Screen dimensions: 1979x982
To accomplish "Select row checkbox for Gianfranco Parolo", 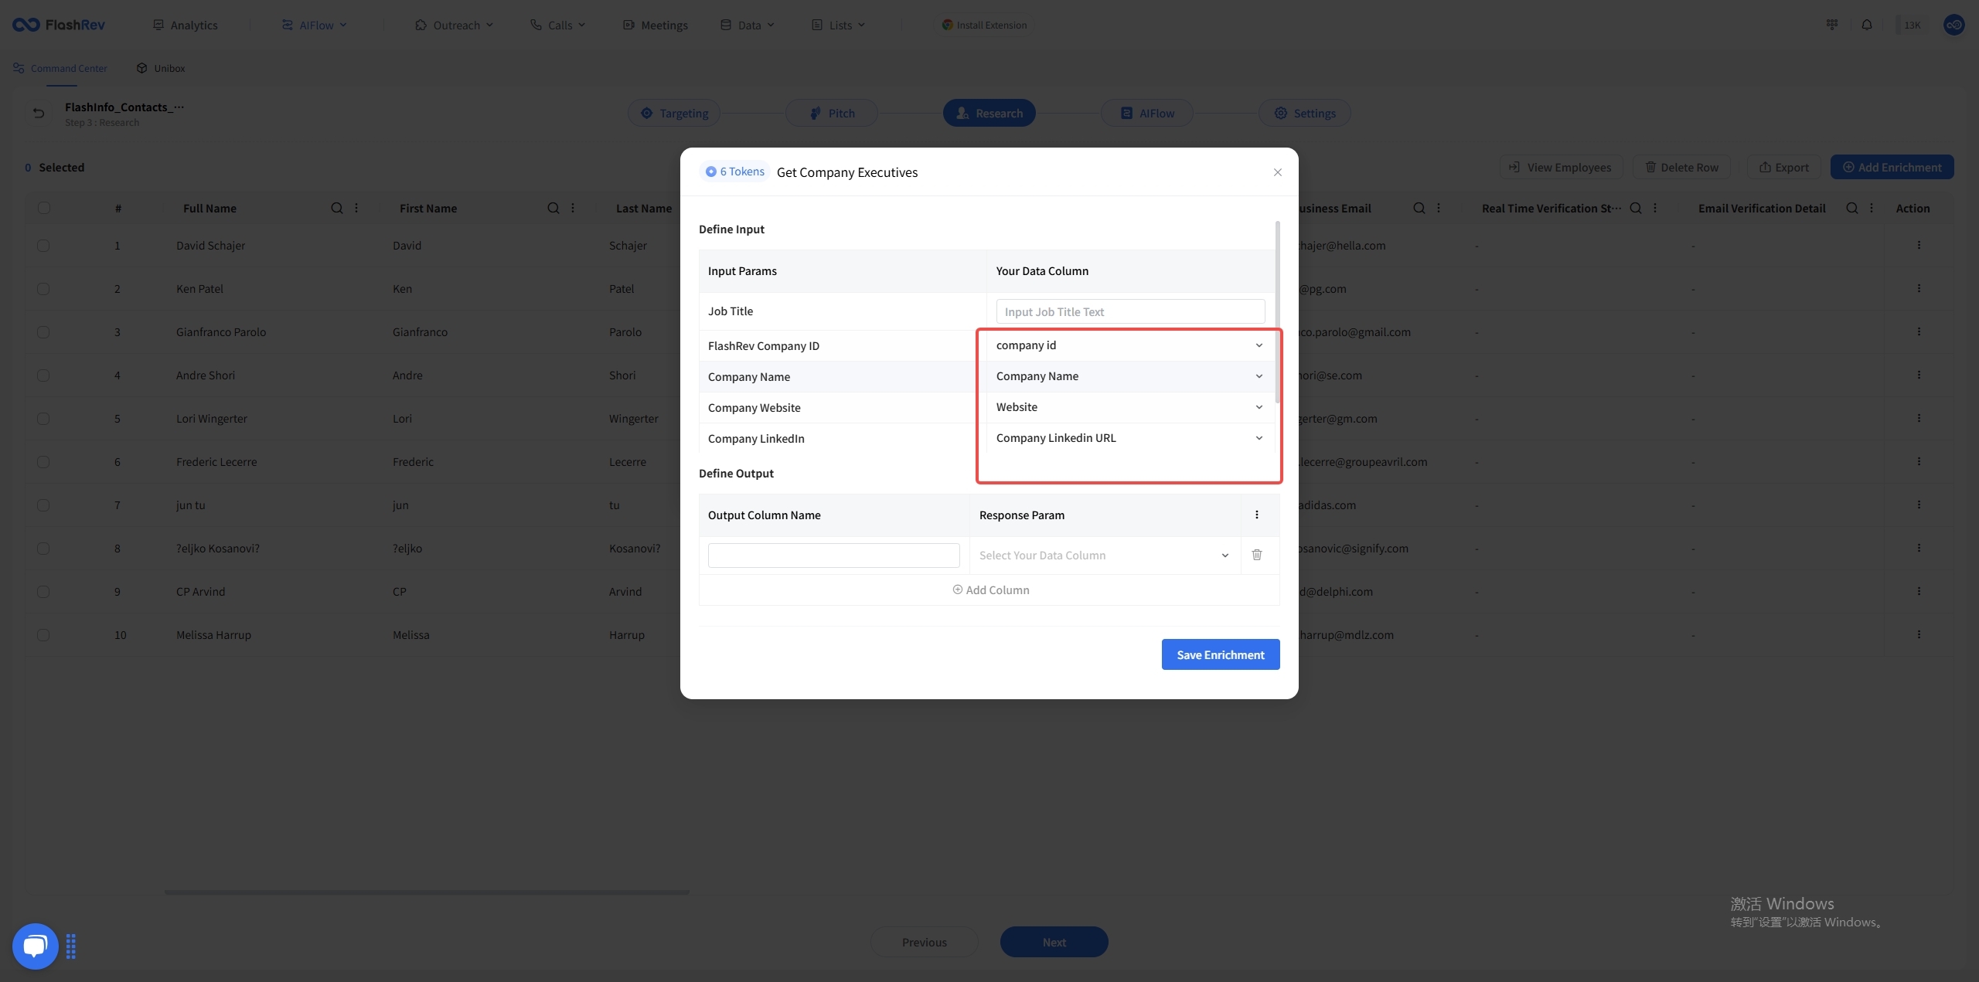I will pyautogui.click(x=43, y=332).
